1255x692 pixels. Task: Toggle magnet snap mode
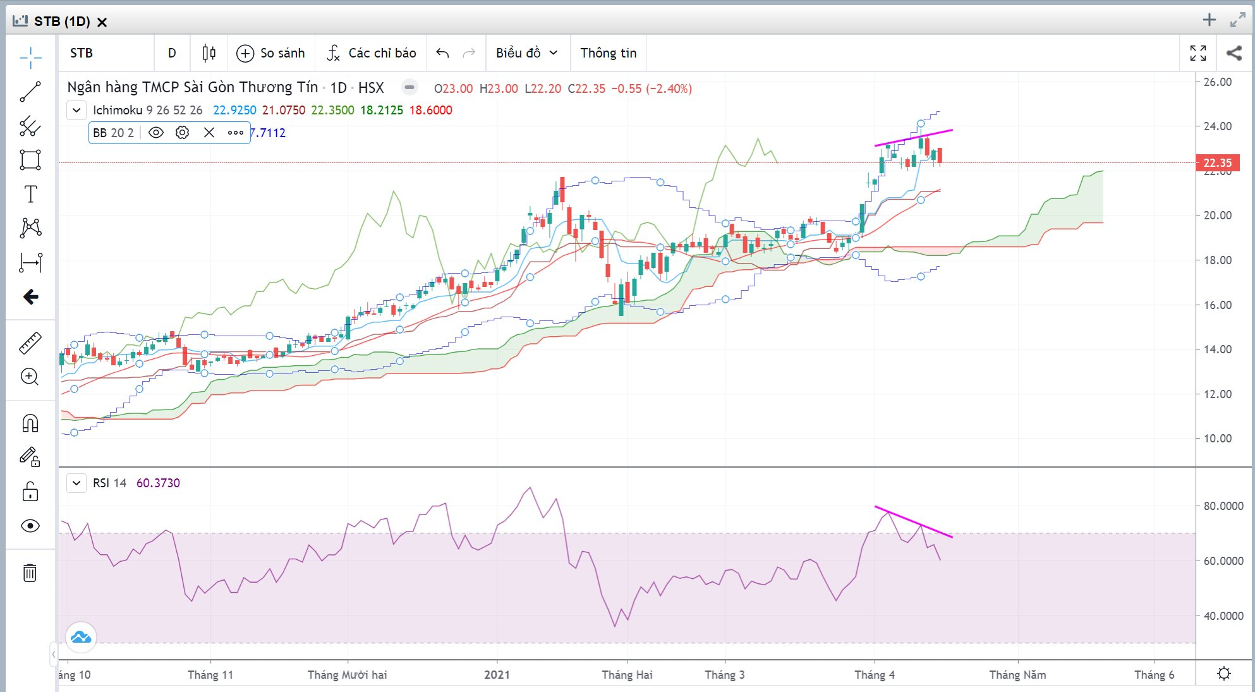pos(30,423)
